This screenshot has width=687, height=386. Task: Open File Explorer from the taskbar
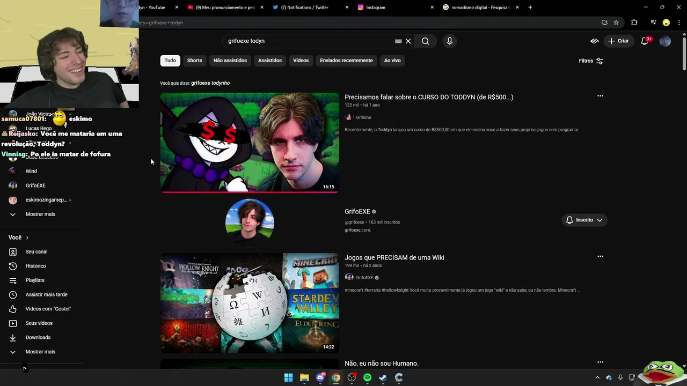(x=304, y=377)
